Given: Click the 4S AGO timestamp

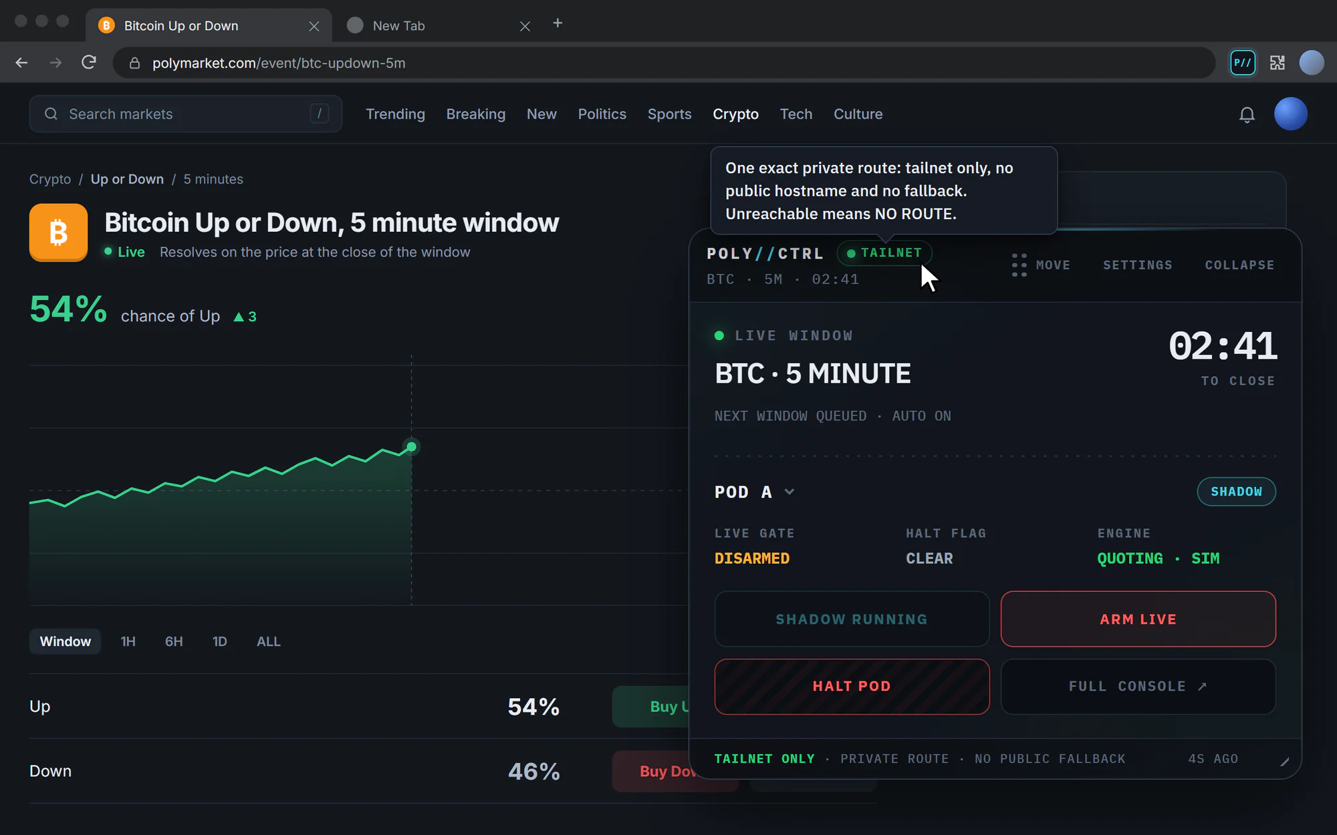Looking at the screenshot, I should click(1213, 759).
